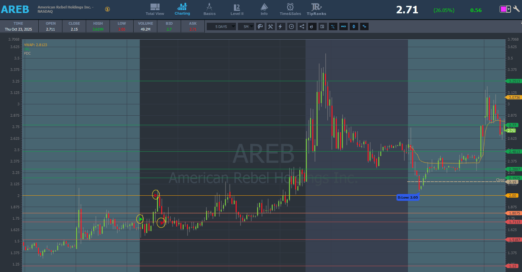Click the percent change (26.05%)
Image resolution: width=522 pixels, height=272 pixels.
click(444, 10)
